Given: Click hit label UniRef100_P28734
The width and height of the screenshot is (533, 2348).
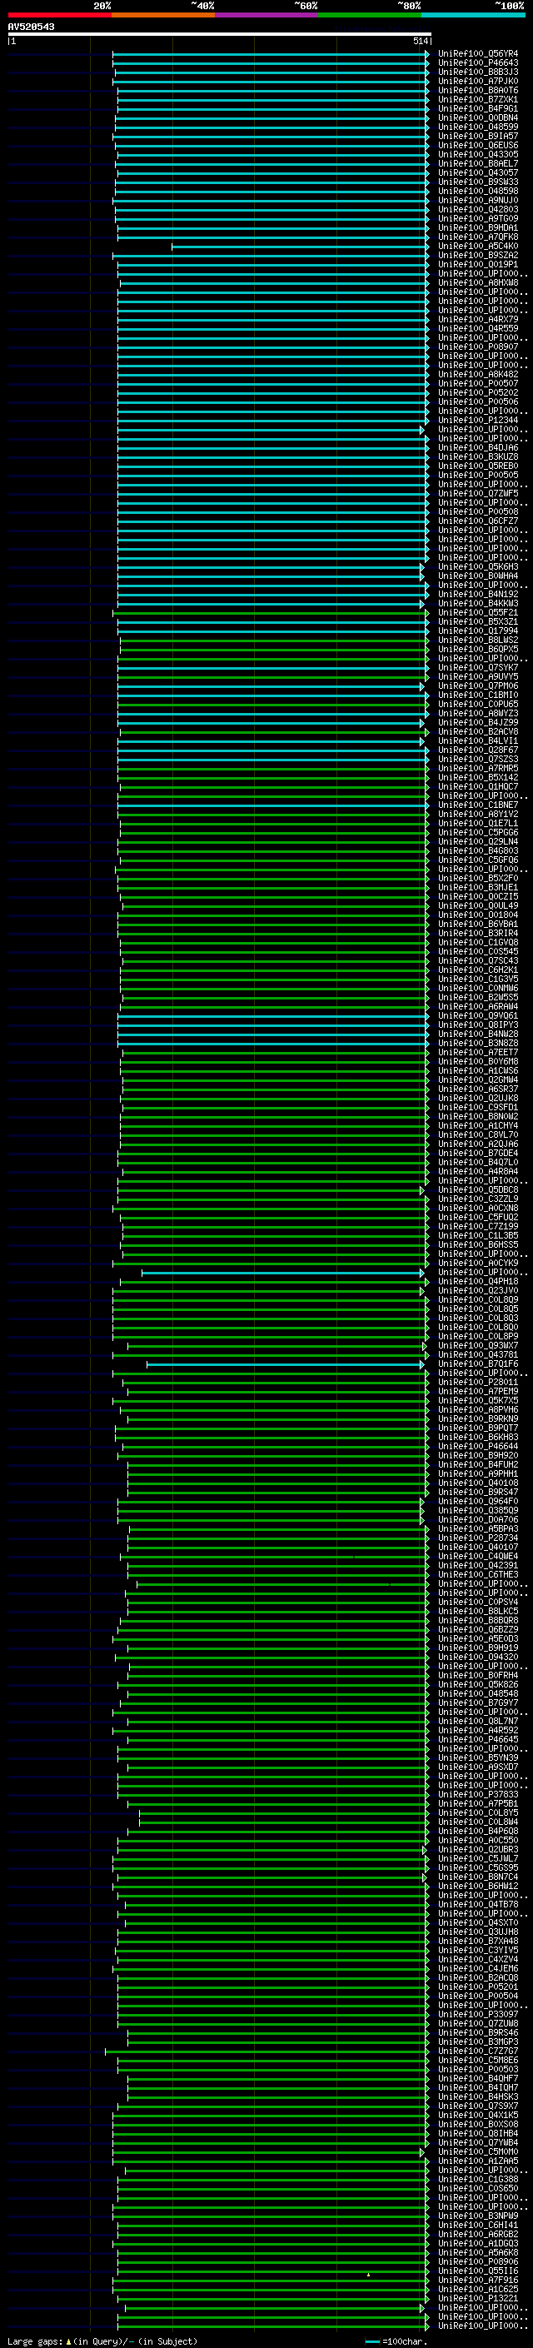Looking at the screenshot, I should click(478, 1538).
